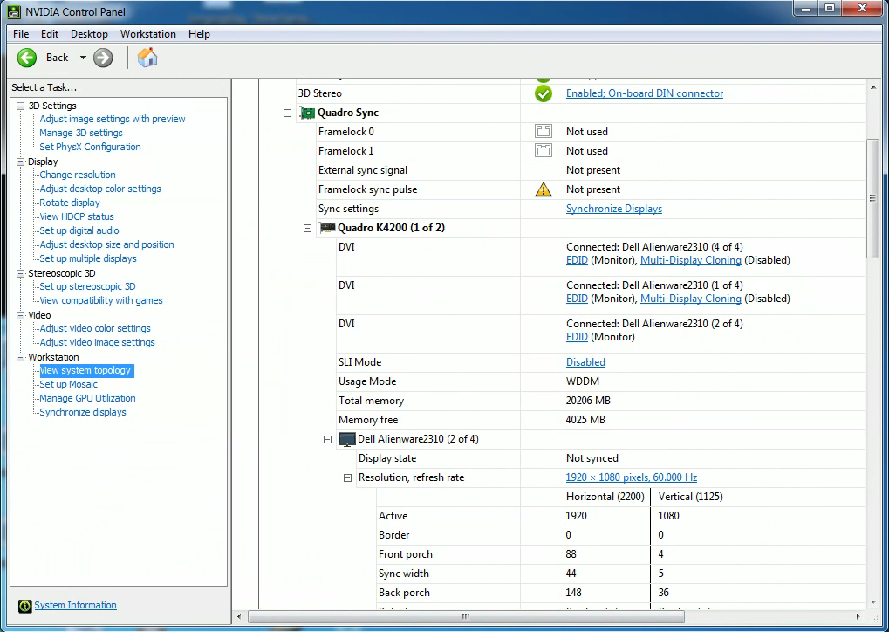Click the SLI Mode Disabled link
Image resolution: width=889 pixels, height=632 pixels.
(585, 362)
